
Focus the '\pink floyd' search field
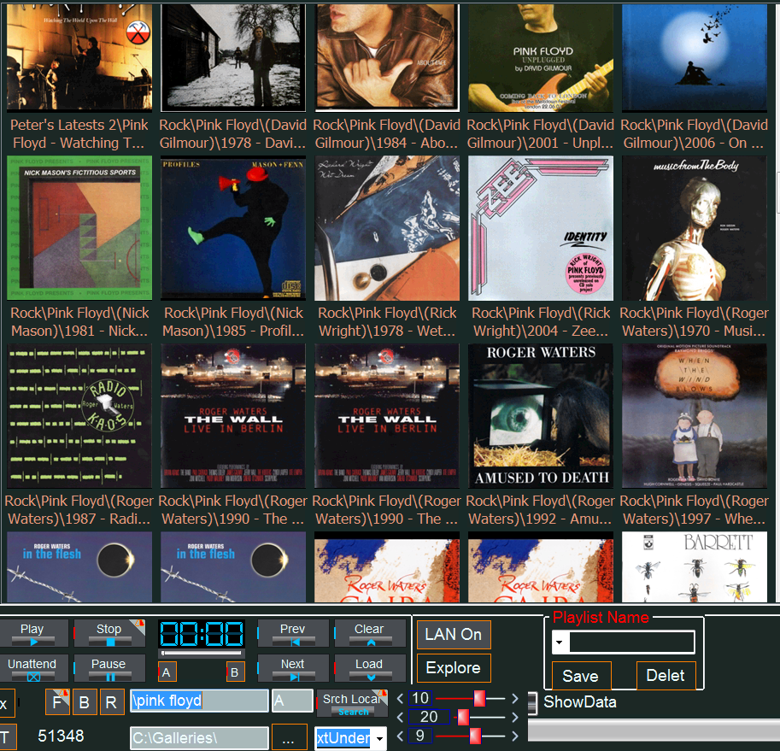tap(199, 701)
